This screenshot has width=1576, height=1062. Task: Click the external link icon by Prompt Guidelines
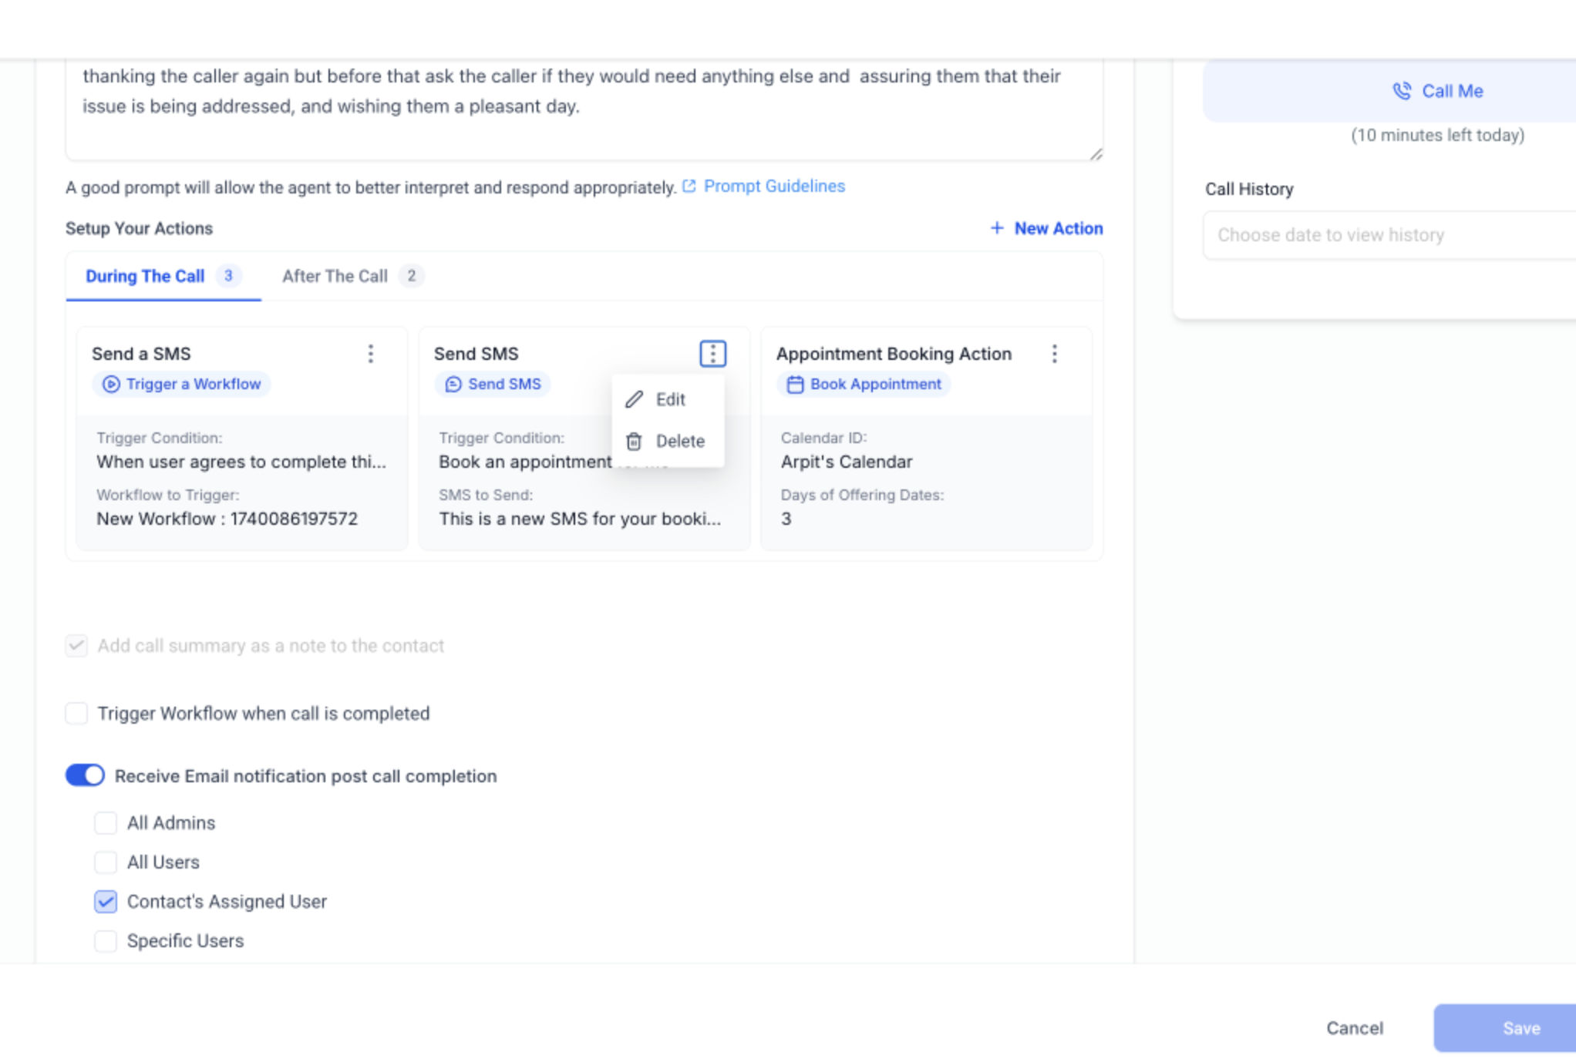pos(689,187)
